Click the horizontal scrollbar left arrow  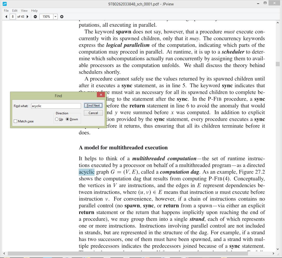[4, 253]
